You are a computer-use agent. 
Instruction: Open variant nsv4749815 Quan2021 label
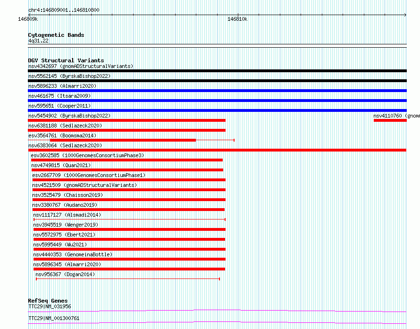click(x=61, y=165)
